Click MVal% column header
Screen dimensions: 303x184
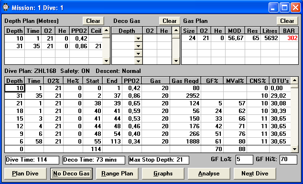tap(235, 81)
